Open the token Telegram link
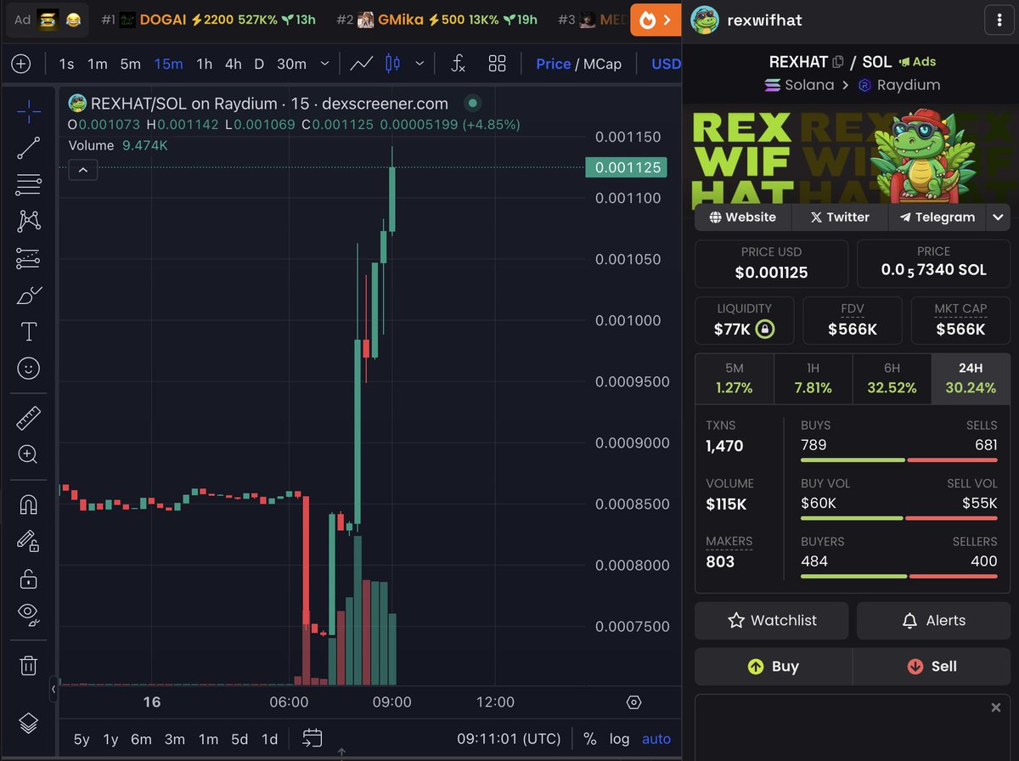 [x=937, y=217]
